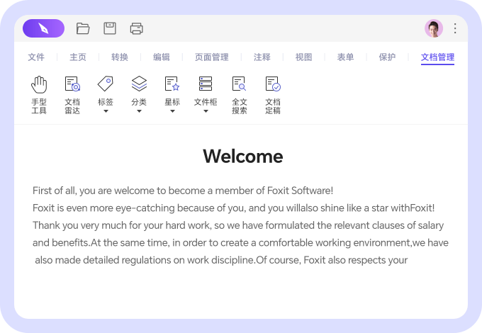The image size is (482, 333).
Task: Switch to the 转换 tab
Action: pyautogui.click(x=120, y=57)
